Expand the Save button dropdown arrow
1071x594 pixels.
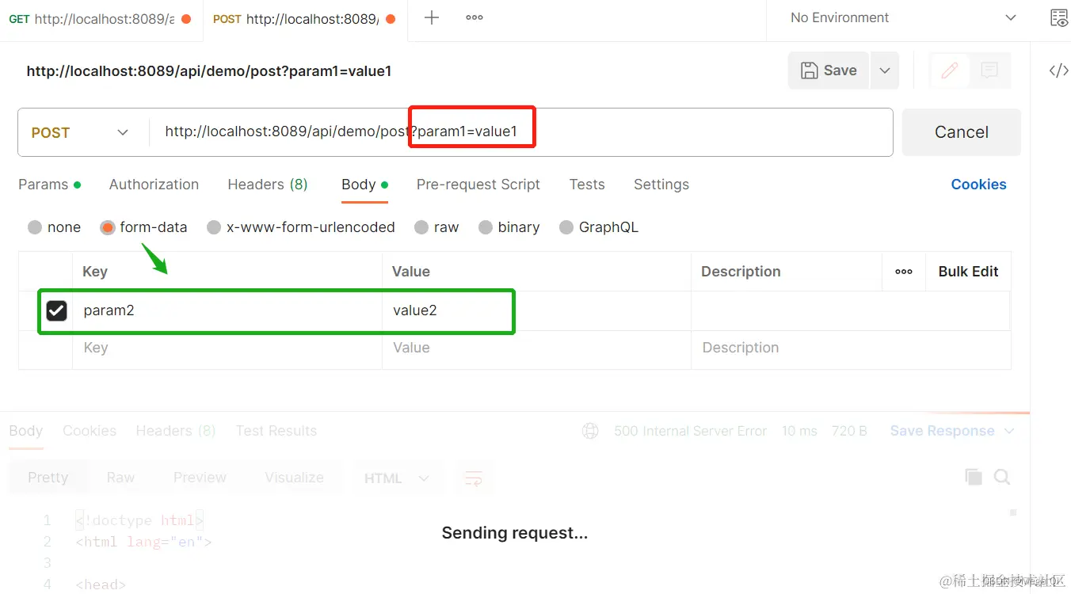click(x=885, y=70)
